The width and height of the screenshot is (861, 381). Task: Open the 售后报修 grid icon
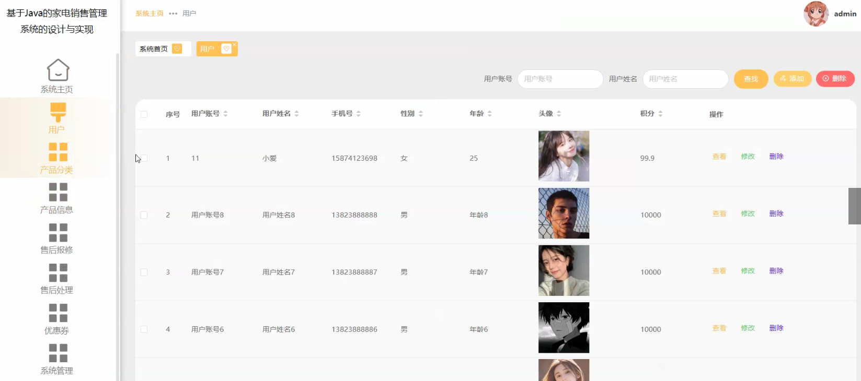tap(58, 232)
